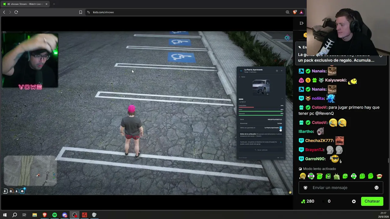Image resolution: width=390 pixels, height=219 pixels.
Task: Select the elvowe Stream browser tab
Action: (26, 4)
